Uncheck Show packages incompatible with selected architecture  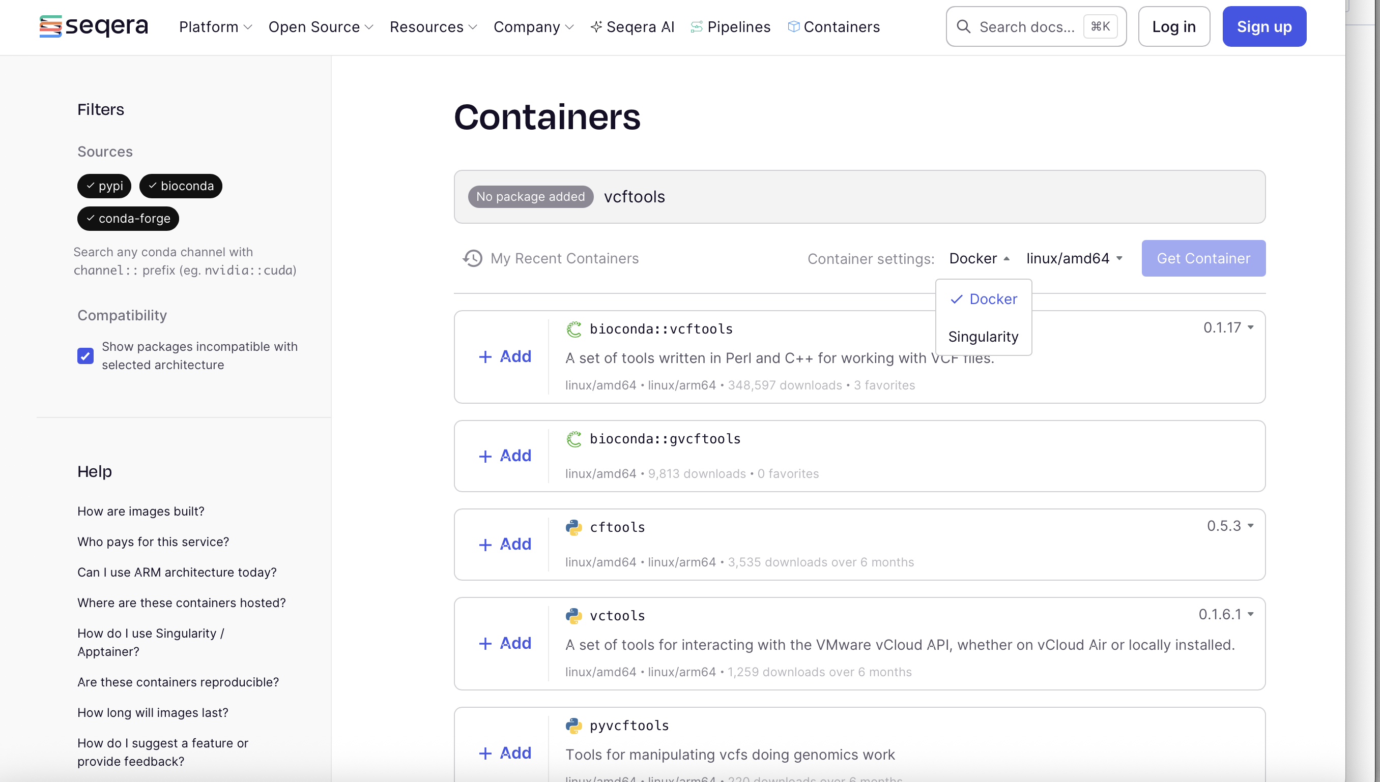85,355
